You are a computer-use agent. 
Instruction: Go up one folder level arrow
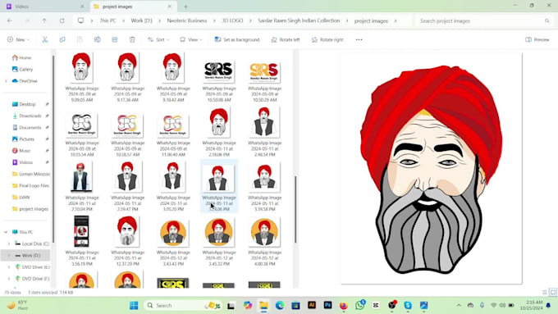coord(44,21)
